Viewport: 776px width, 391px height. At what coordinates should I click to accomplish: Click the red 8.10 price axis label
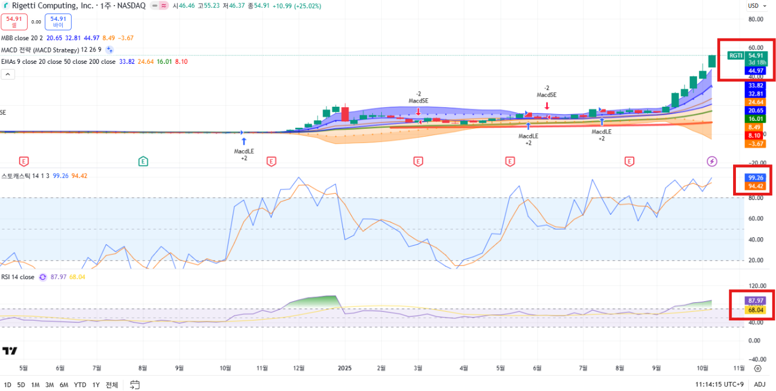pyautogui.click(x=756, y=136)
